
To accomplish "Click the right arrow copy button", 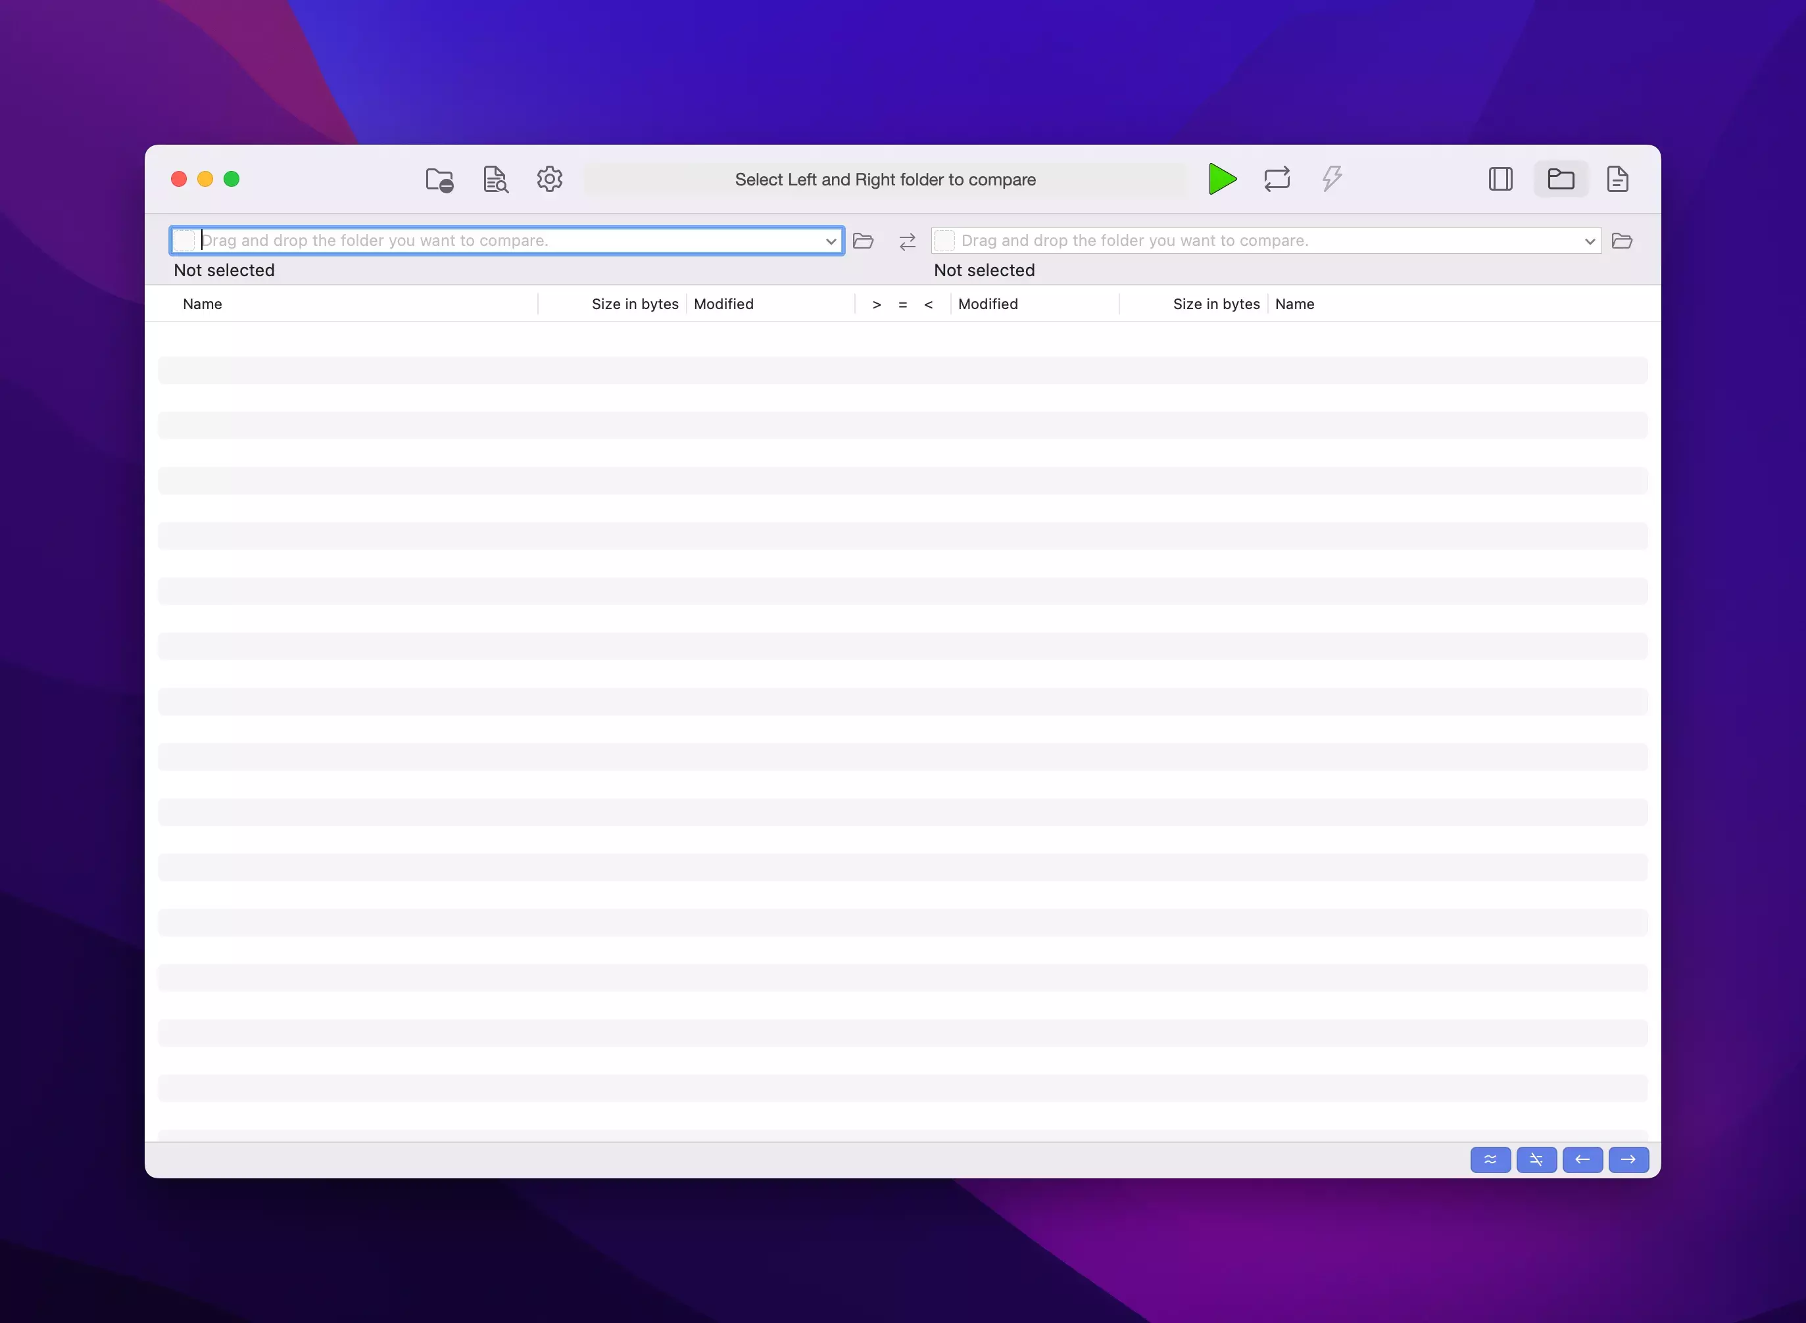I will click(x=1627, y=1159).
